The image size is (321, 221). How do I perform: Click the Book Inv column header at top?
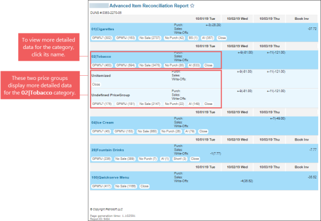(x=302, y=19)
